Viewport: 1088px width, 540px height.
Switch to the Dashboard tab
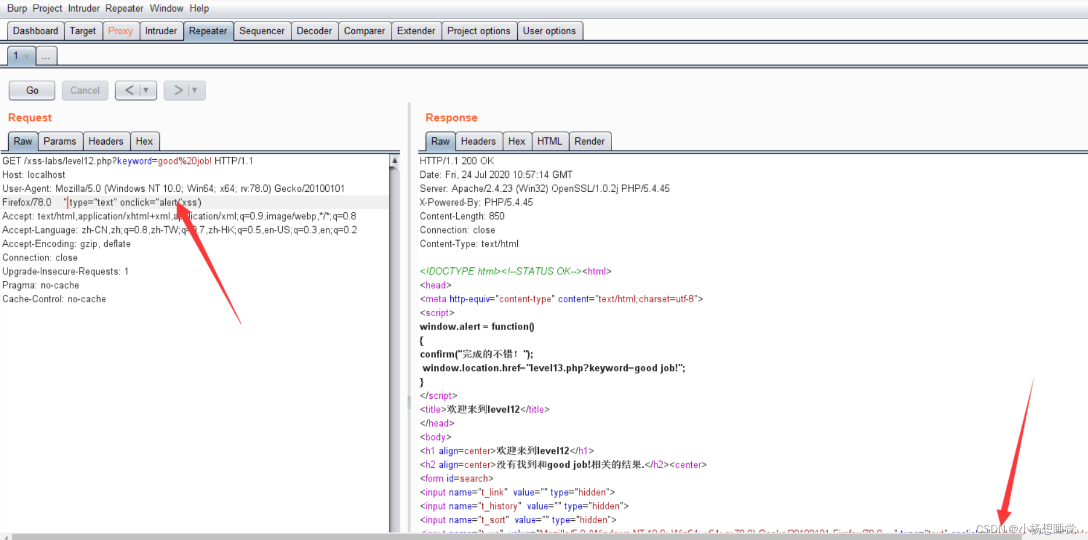tap(35, 31)
